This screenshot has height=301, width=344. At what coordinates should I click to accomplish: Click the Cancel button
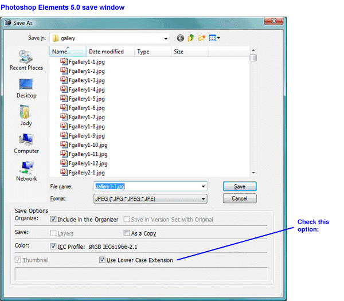coord(240,198)
